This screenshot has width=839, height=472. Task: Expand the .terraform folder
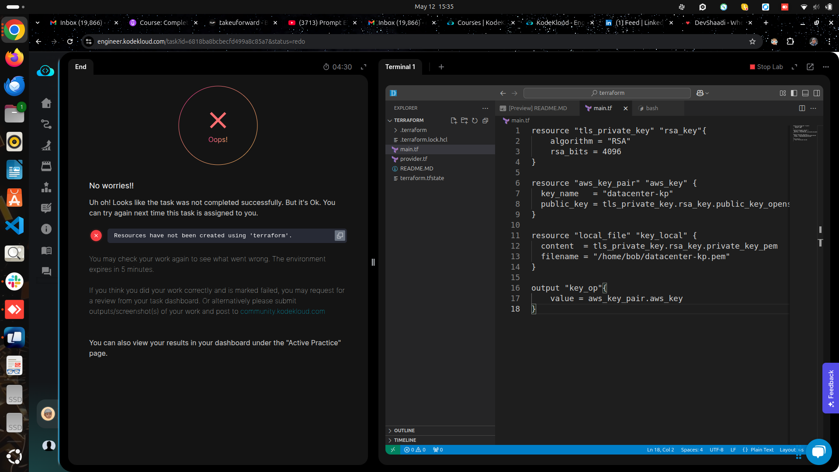coord(413,130)
